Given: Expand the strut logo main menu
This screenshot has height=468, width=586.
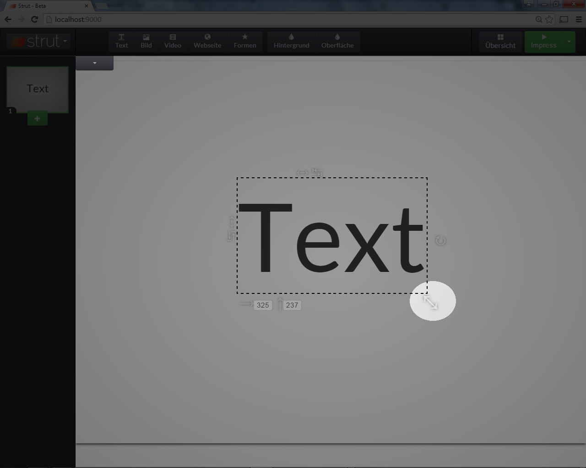Looking at the screenshot, I should [38, 41].
